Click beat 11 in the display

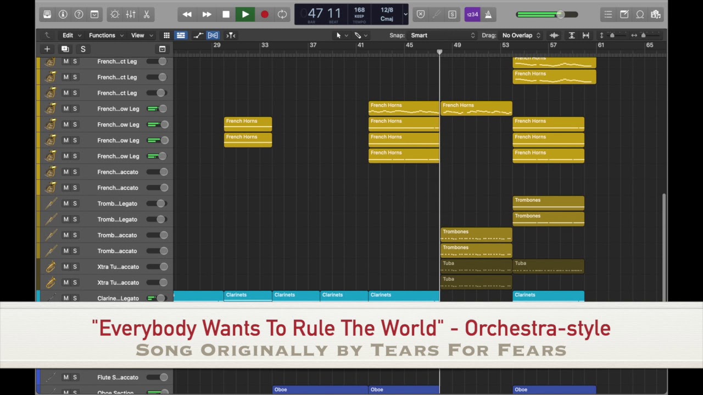pos(334,13)
